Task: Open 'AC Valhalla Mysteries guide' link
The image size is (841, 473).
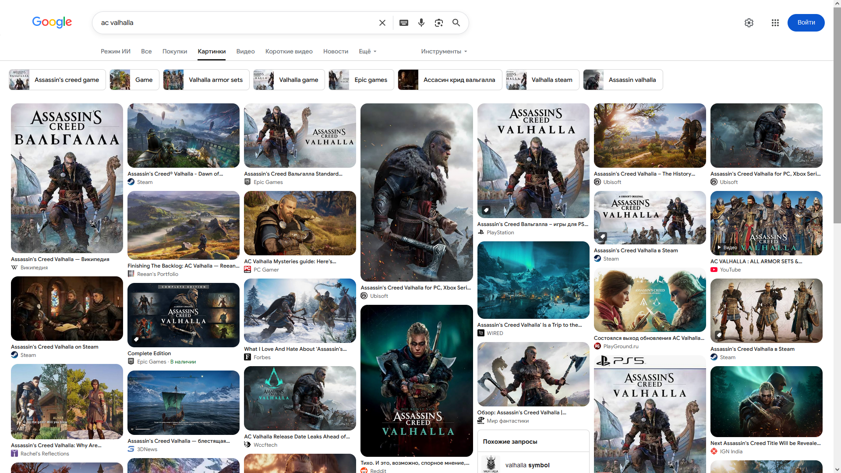Action: (290, 261)
